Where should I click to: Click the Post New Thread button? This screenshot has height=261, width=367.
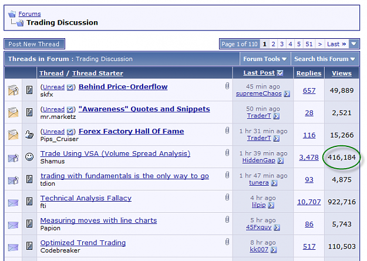[34, 44]
